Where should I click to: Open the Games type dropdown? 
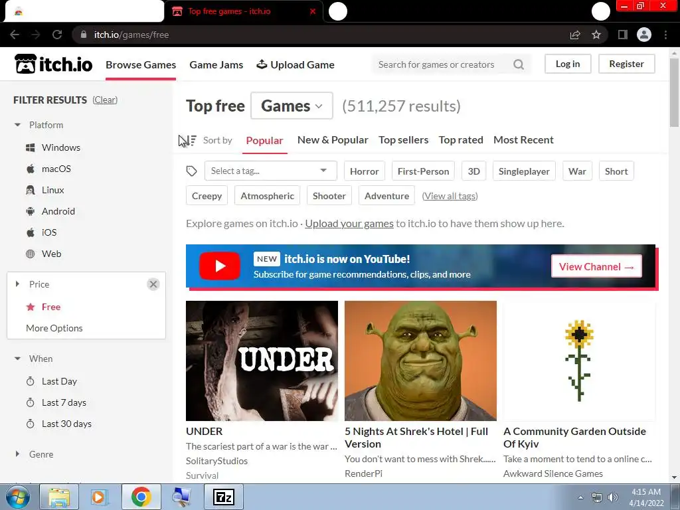tap(292, 106)
